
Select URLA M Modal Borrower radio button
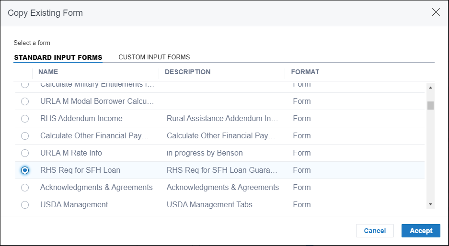tap(25, 101)
